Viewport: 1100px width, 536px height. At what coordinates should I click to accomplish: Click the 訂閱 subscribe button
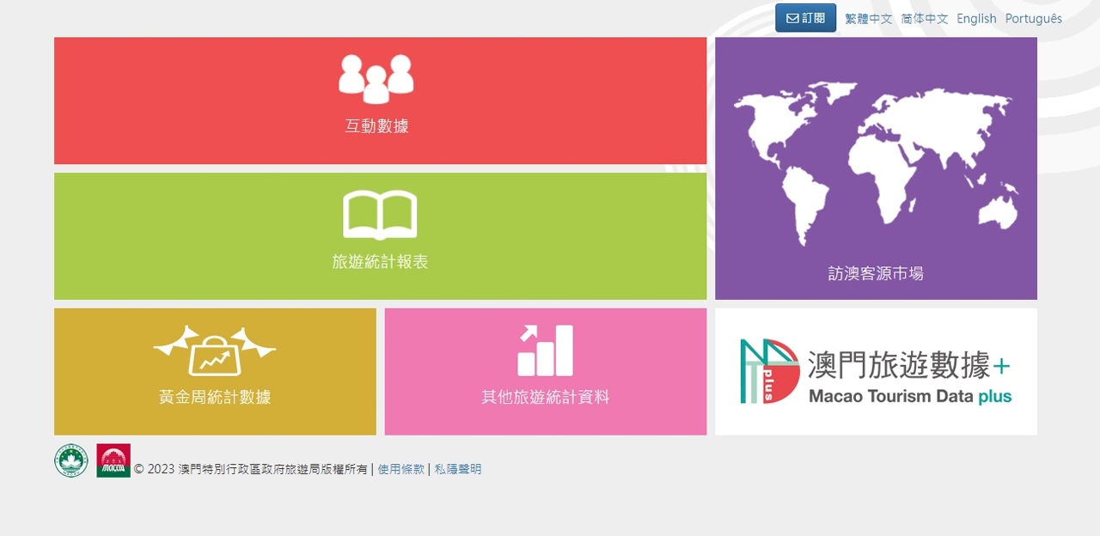pyautogui.click(x=805, y=18)
